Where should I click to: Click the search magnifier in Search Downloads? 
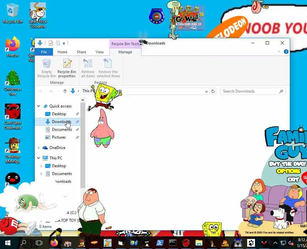tap(281, 91)
